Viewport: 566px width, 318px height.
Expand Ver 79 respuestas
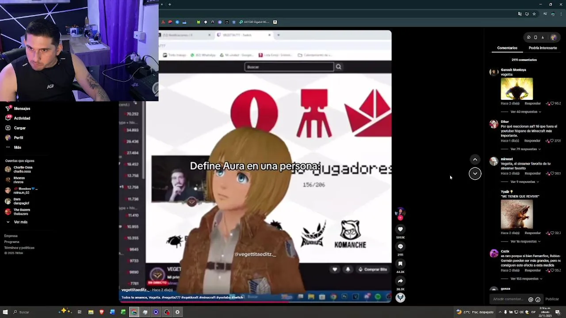point(526,149)
